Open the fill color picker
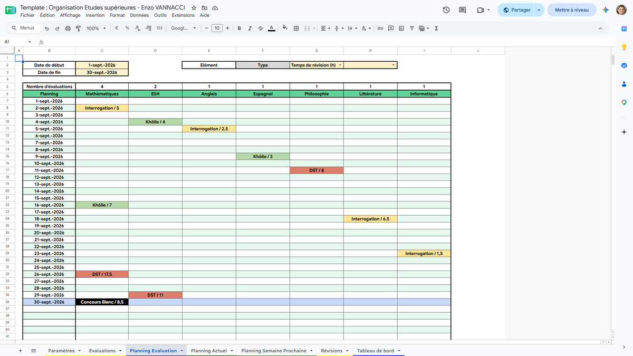The image size is (633, 356). pos(285,28)
